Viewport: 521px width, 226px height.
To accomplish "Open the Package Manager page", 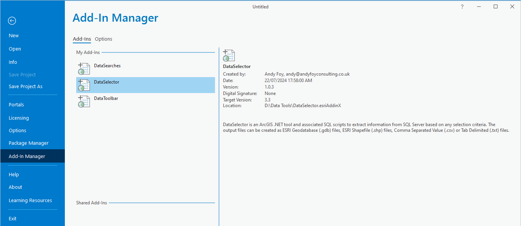I will click(x=28, y=143).
